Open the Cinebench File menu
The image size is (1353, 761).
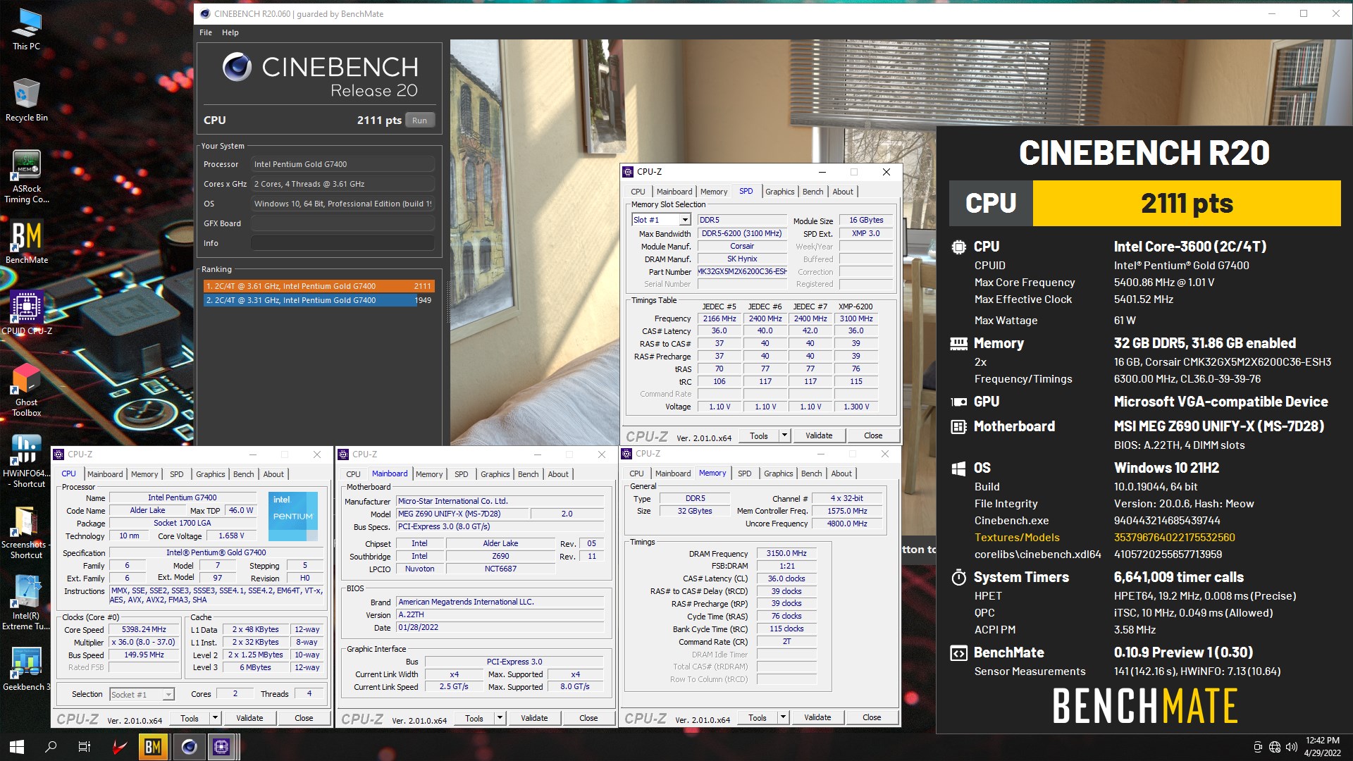pyautogui.click(x=206, y=32)
